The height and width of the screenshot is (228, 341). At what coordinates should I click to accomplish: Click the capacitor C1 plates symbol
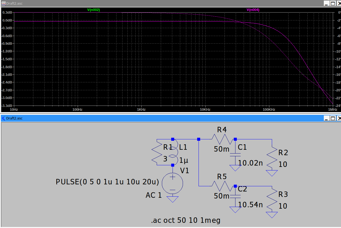click(235, 155)
